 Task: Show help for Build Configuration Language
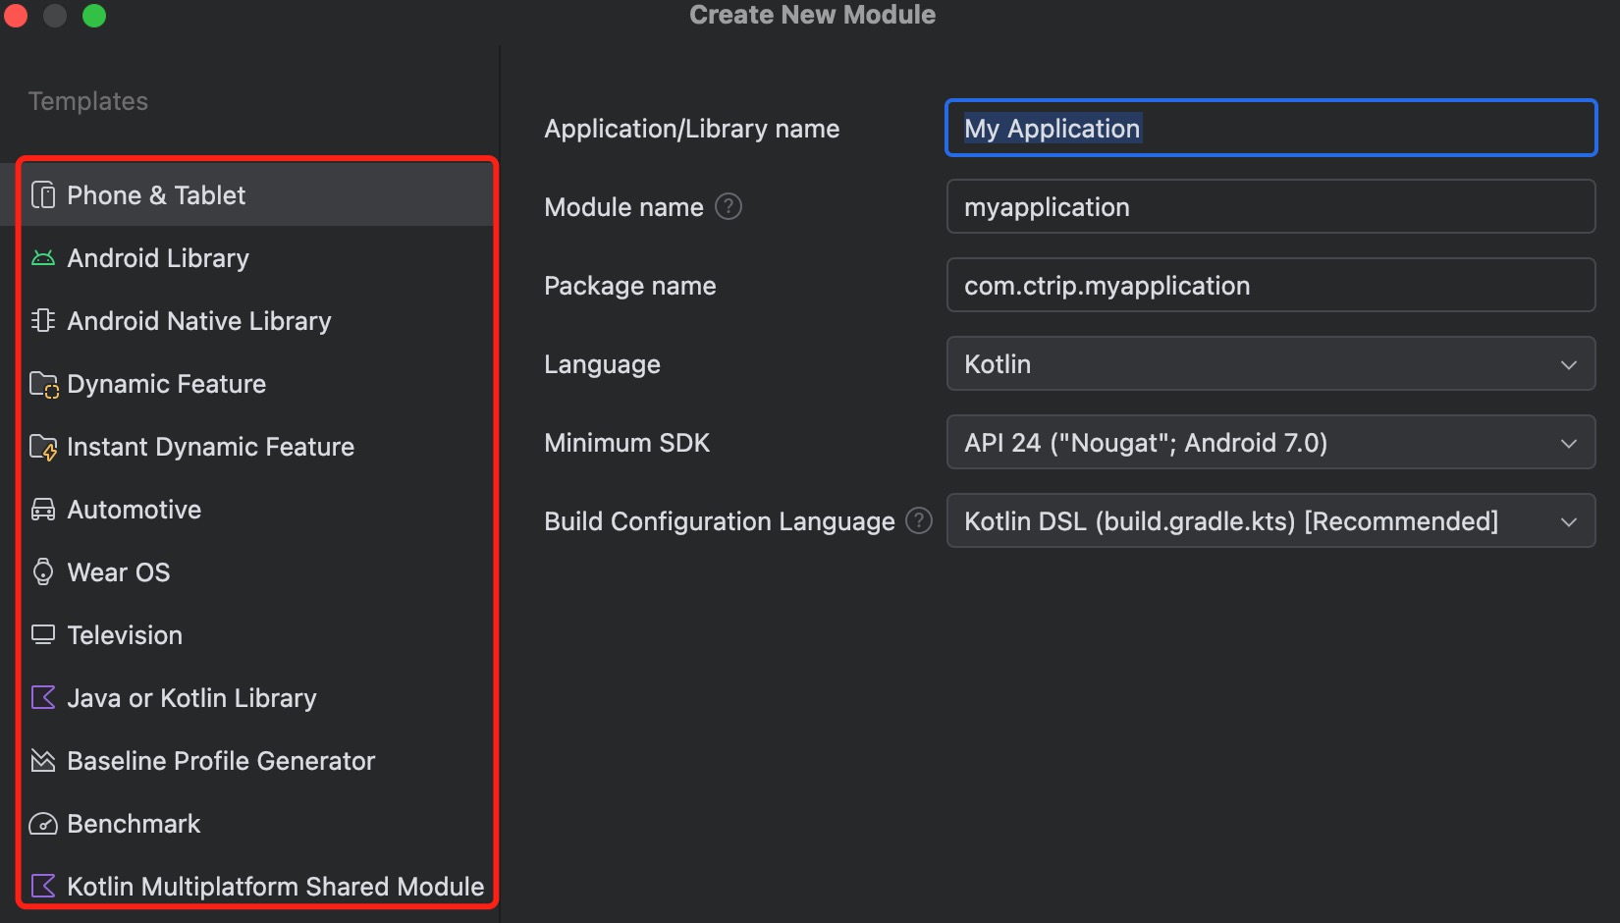[x=919, y=521]
